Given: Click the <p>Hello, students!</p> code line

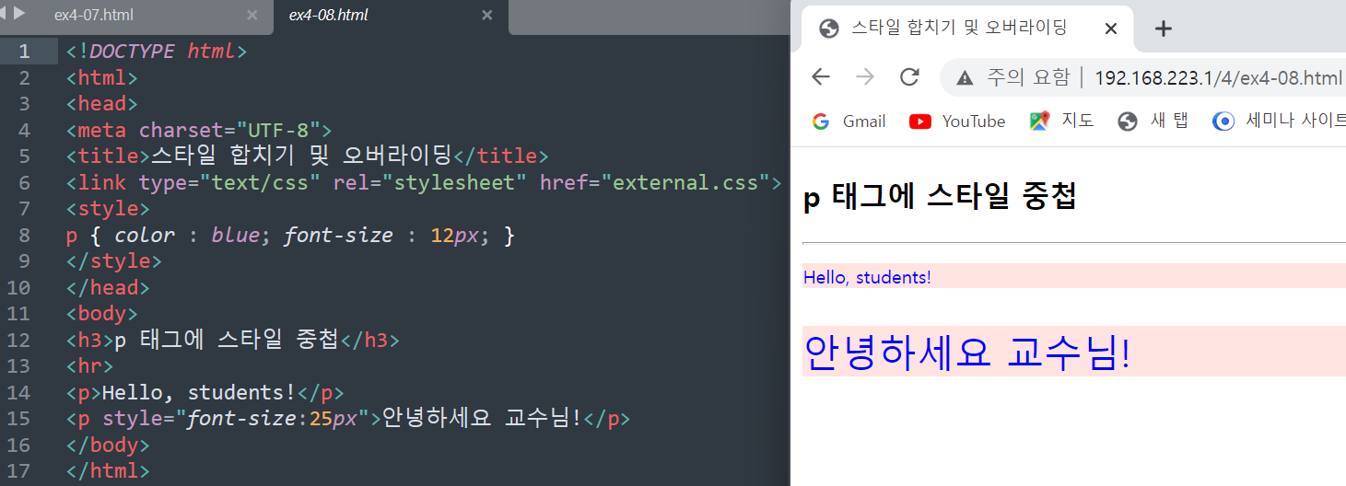Looking at the screenshot, I should (205, 393).
